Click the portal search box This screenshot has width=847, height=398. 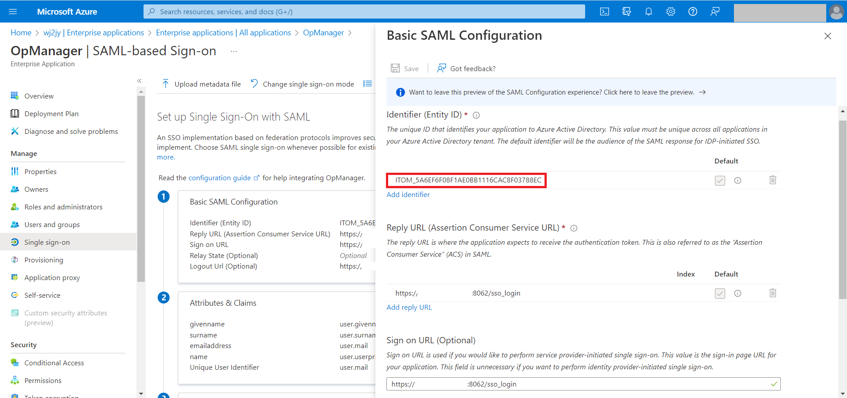coord(364,11)
